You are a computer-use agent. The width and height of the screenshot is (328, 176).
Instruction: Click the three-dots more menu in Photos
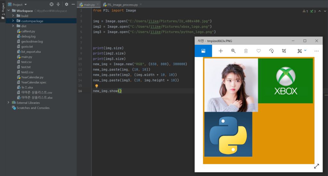pos(316,51)
